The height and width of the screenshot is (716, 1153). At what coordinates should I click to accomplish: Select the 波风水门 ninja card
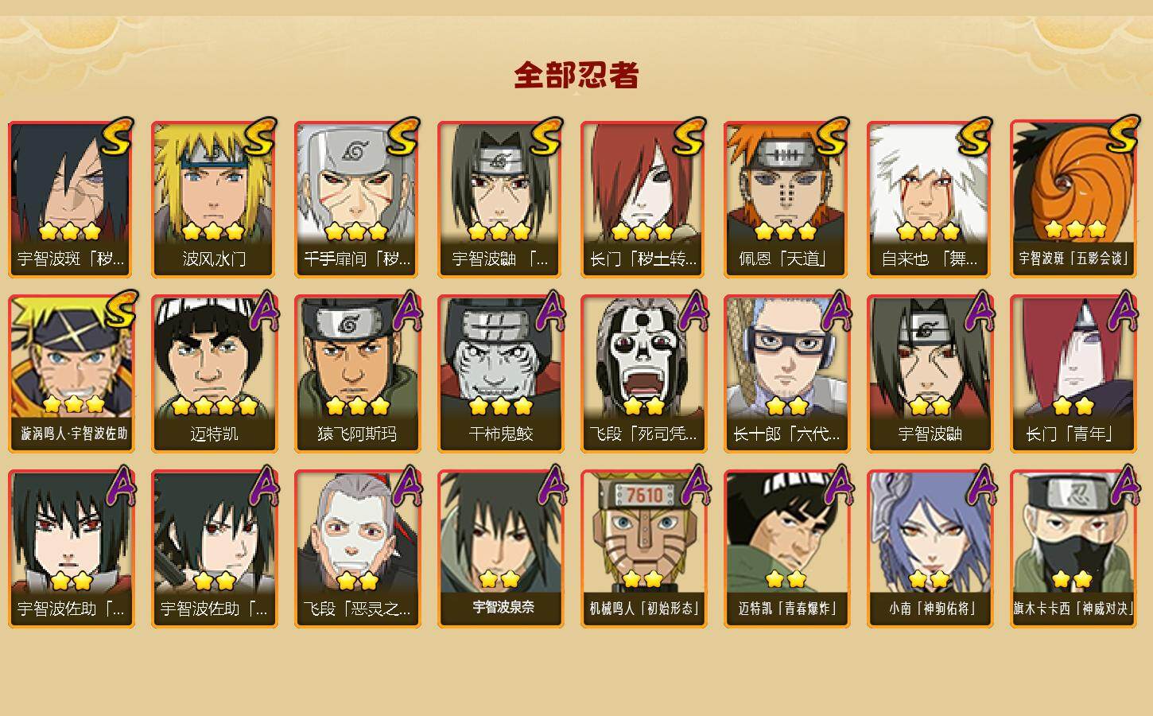pos(214,199)
